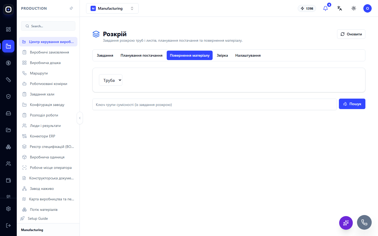Open the finance dollar icon in left rail
The image size is (378, 236).
[8, 63]
